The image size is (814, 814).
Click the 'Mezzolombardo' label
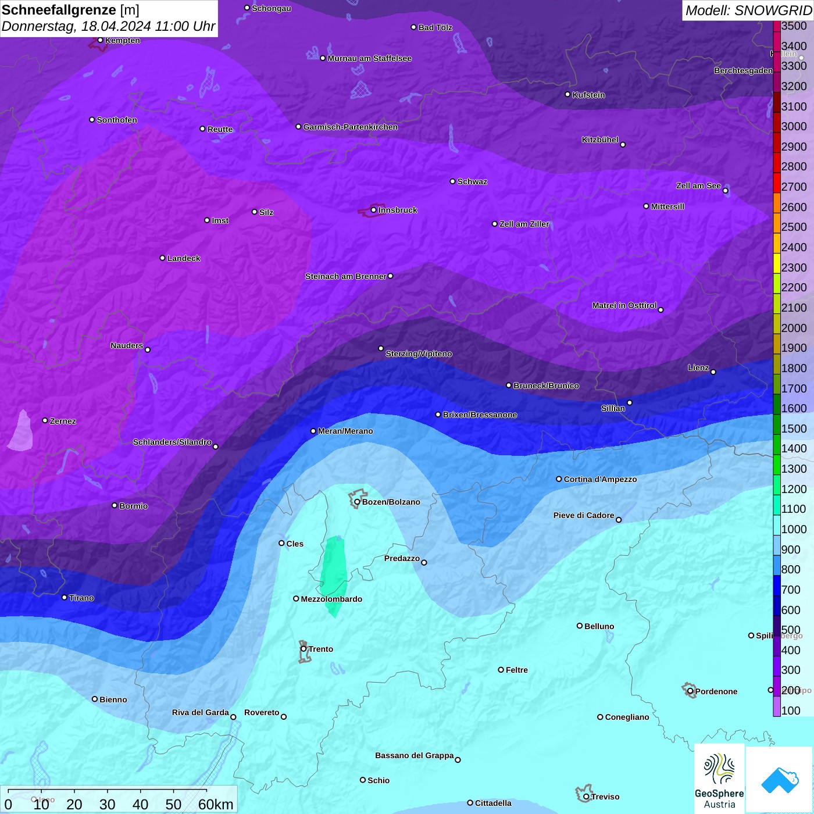point(331,599)
